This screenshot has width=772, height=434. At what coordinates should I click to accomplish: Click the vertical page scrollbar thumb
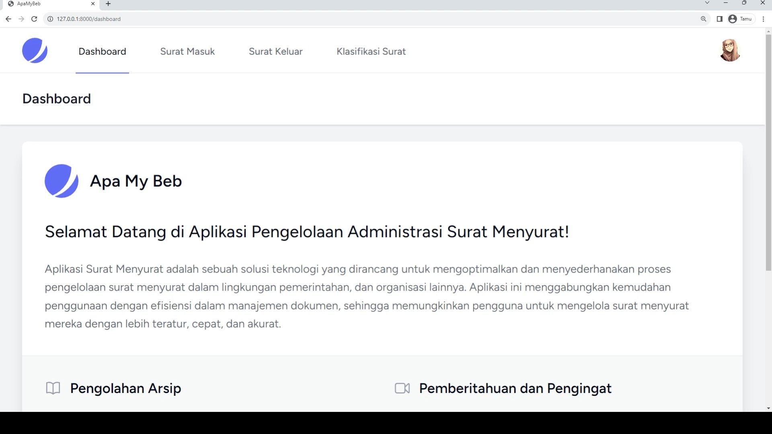[768, 153]
